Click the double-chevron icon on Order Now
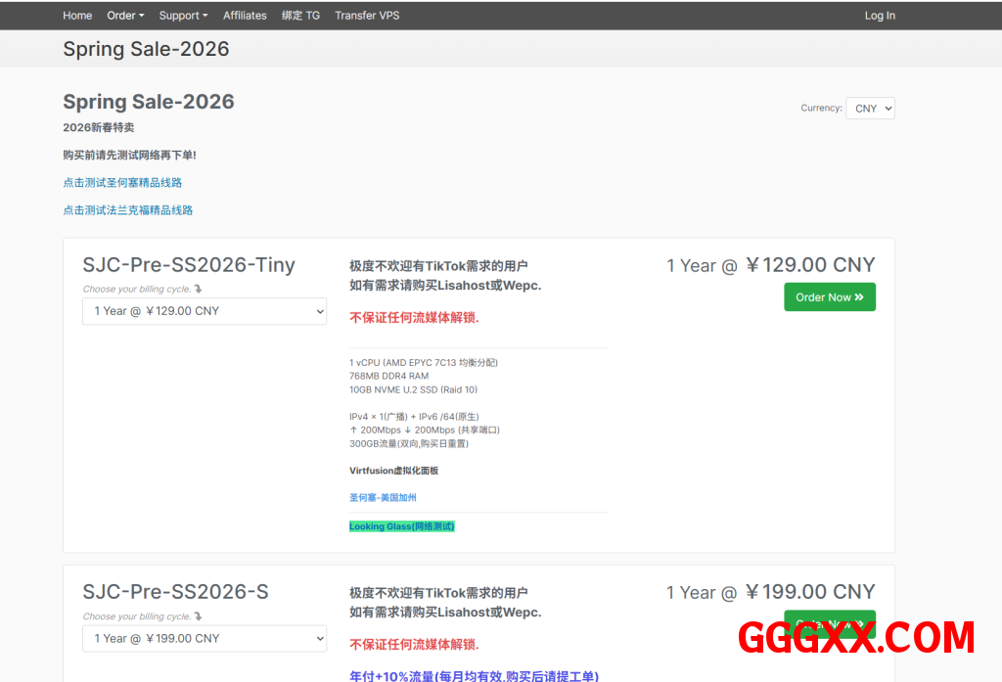Viewport: 1002px width, 682px height. 859,297
